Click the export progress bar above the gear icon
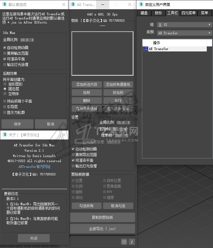The height and width of the screenshot is (248, 213). click(103, 236)
